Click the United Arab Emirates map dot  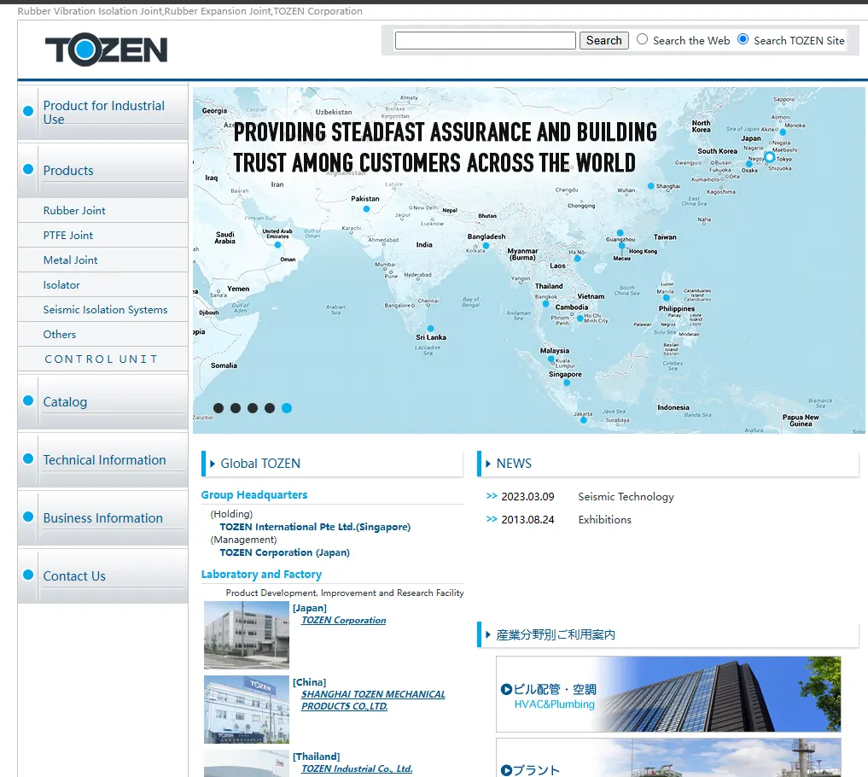tap(278, 245)
